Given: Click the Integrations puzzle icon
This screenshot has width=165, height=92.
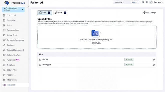Looking at the screenshot, I should click(4, 80).
